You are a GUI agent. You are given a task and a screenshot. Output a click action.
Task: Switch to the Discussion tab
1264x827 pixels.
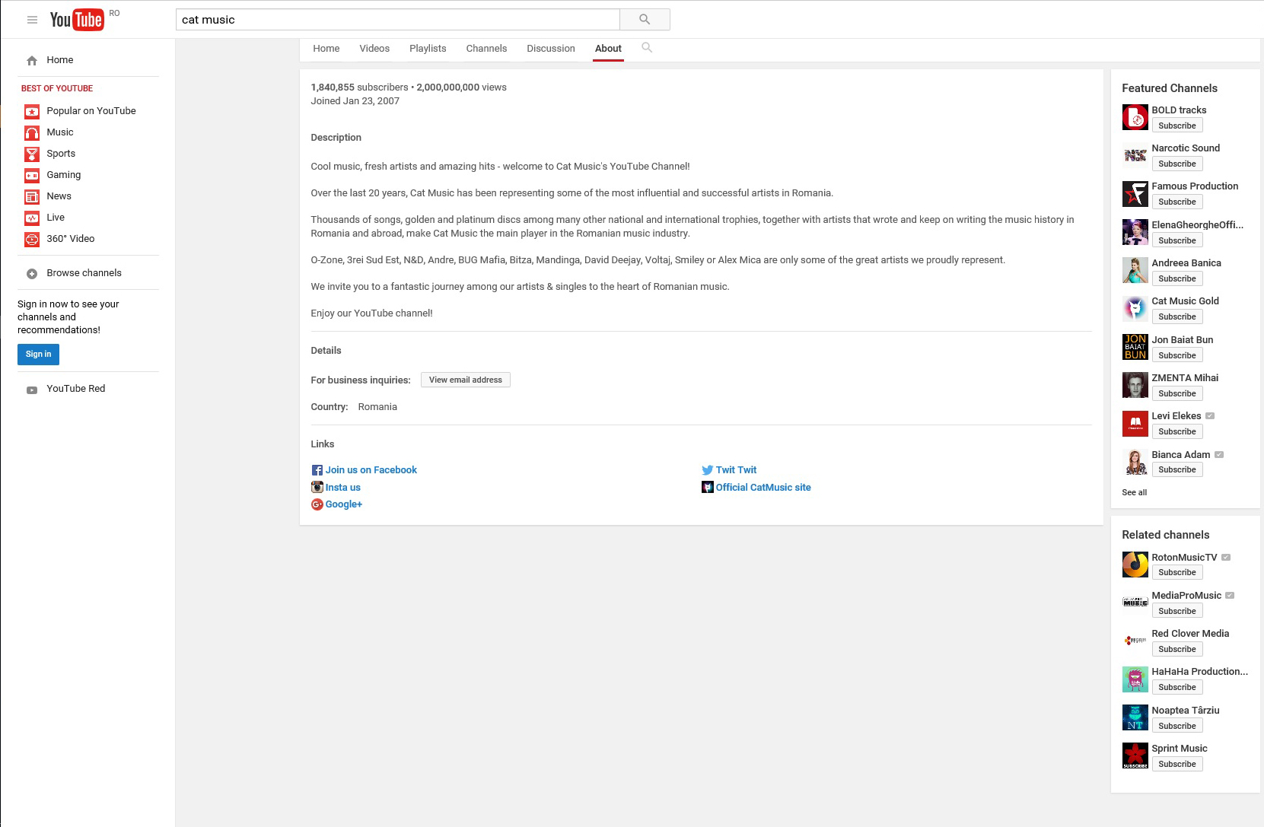point(551,49)
